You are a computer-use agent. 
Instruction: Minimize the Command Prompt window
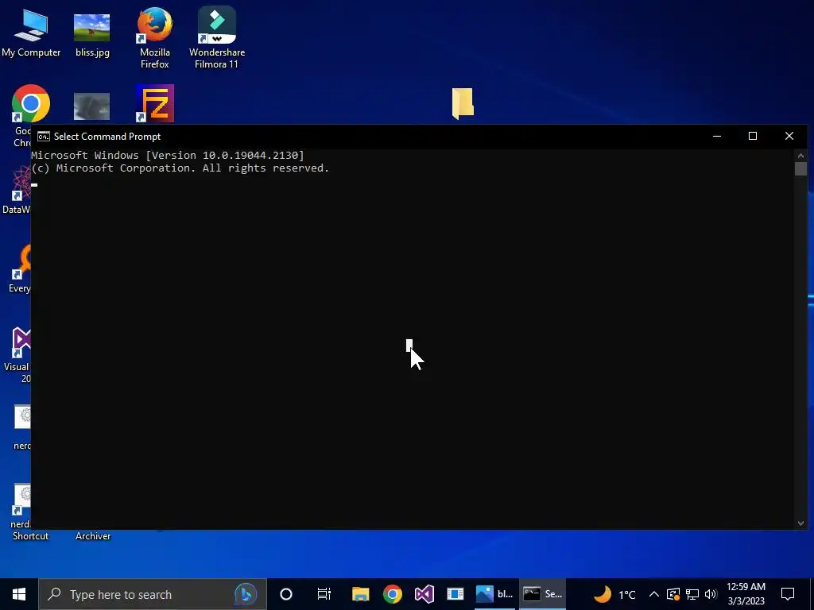[717, 136]
